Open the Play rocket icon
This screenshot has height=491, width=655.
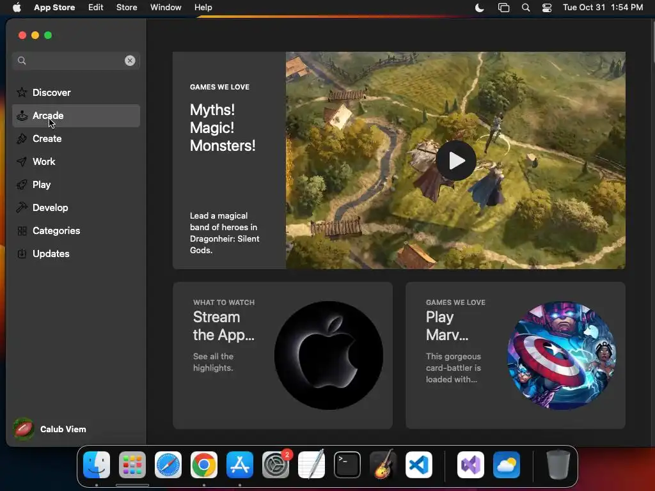[x=22, y=185]
